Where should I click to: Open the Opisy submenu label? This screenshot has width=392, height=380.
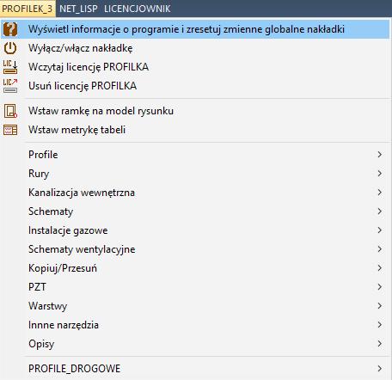[x=41, y=344]
